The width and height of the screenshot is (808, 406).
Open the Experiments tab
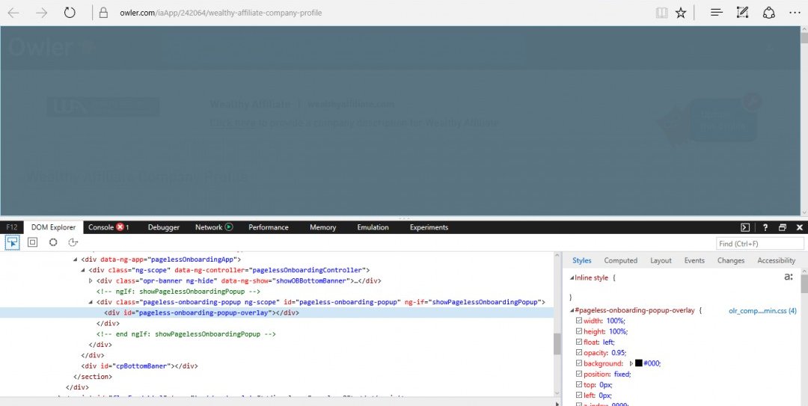coord(429,227)
